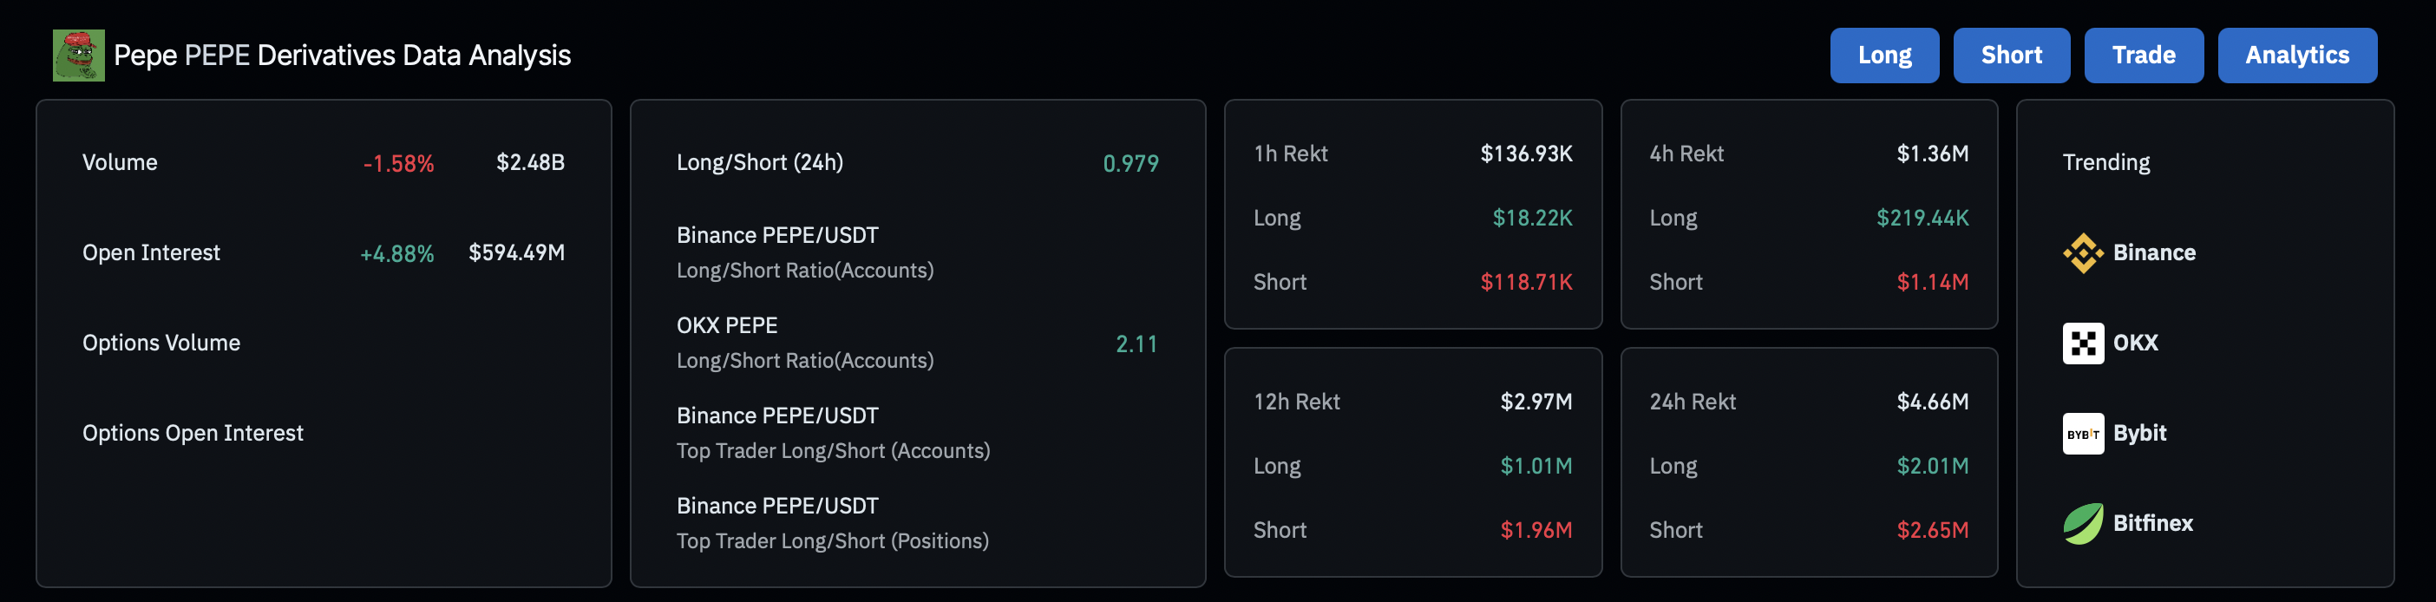Click the Options Volume label
Image resolution: width=2436 pixels, height=602 pixels.
[160, 343]
